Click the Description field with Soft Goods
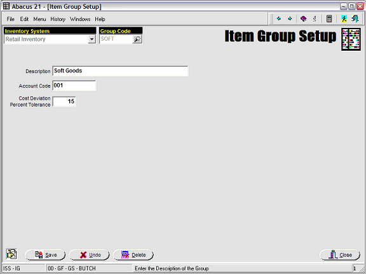This screenshot has width=366, height=274. pos(120,71)
